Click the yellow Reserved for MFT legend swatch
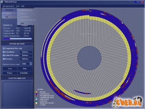 (x=36, y=103)
